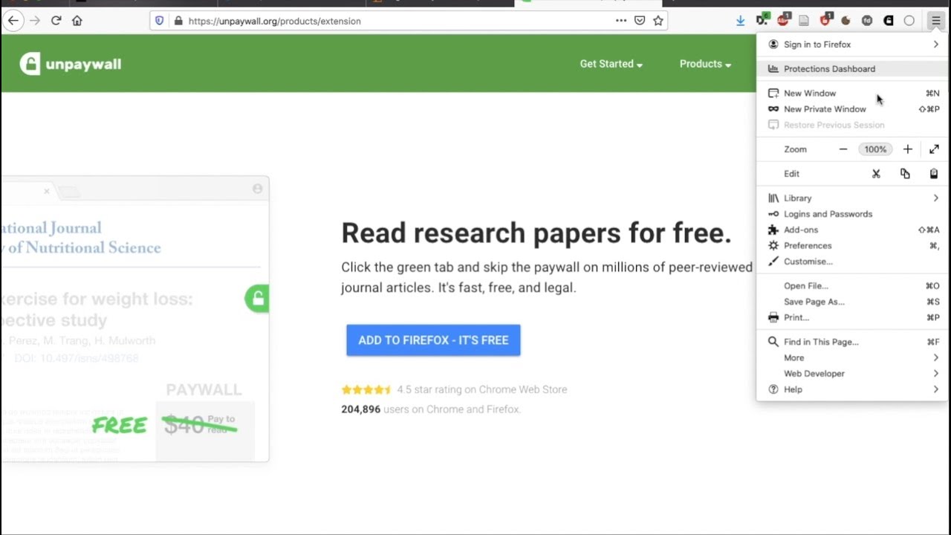Screen dimensions: 951x535
Task: Zoom out with the minus button
Action: tap(843, 149)
